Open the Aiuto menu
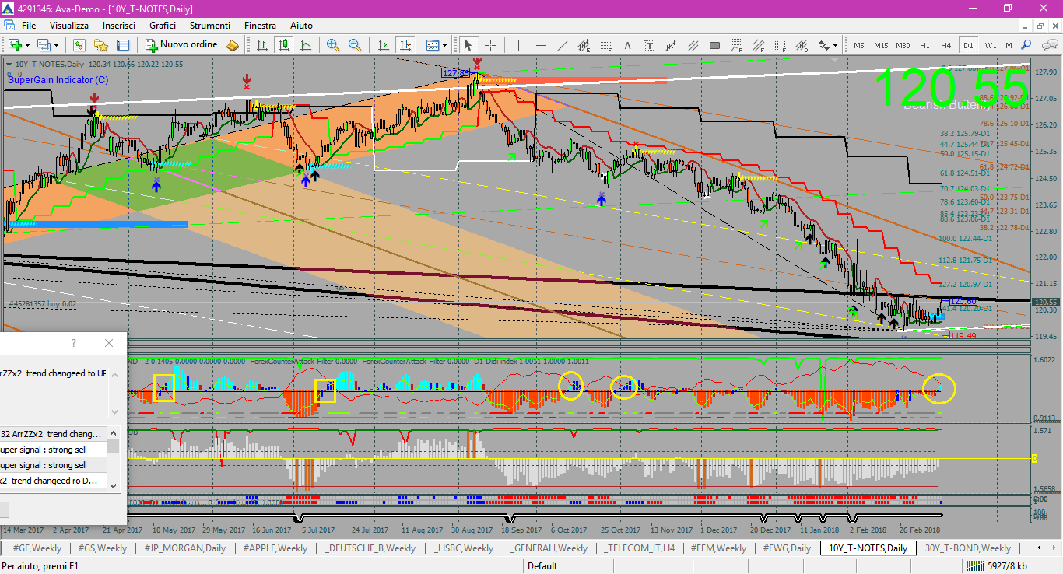Viewport: 1063px width, 574px height. 301,26
